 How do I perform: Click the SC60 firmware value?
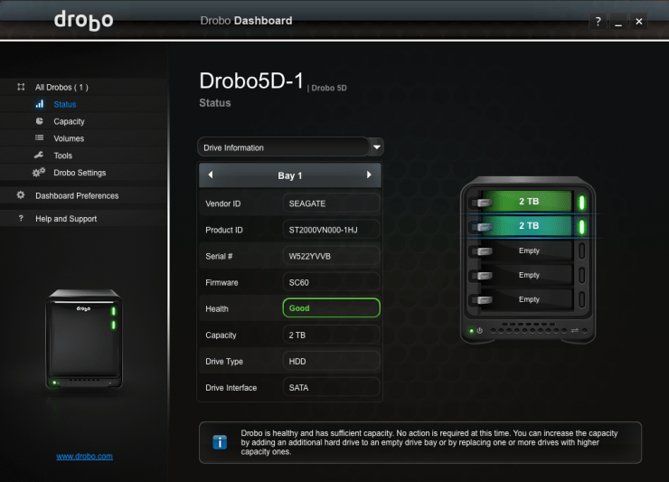[331, 283]
